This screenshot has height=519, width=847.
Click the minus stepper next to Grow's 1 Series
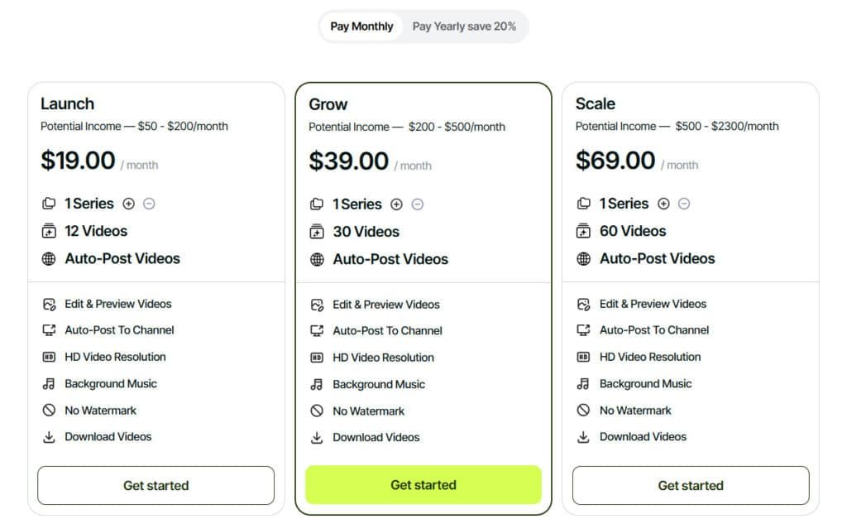point(418,204)
